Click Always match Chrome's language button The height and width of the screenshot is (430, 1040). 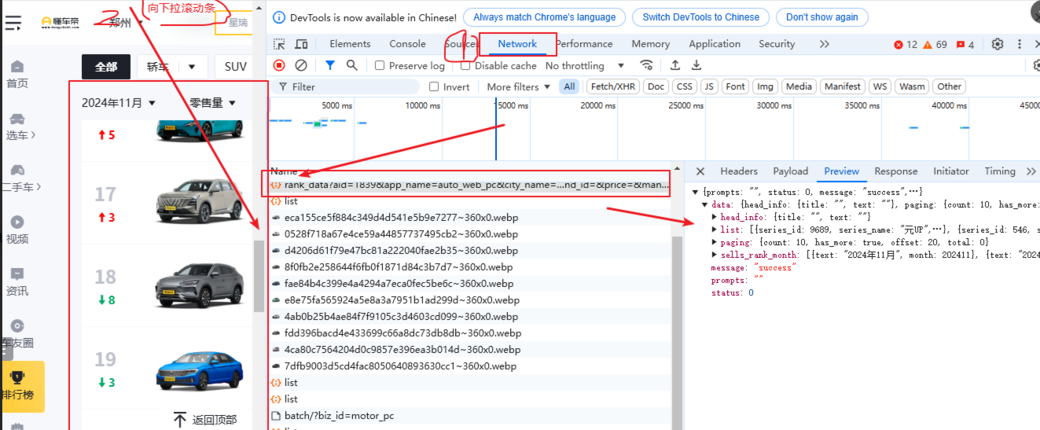click(x=544, y=17)
